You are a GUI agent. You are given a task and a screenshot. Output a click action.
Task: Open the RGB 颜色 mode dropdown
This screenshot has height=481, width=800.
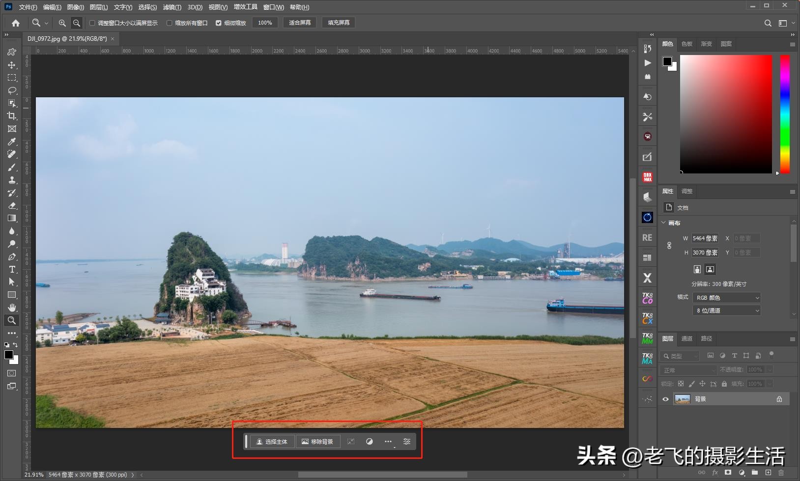click(726, 297)
